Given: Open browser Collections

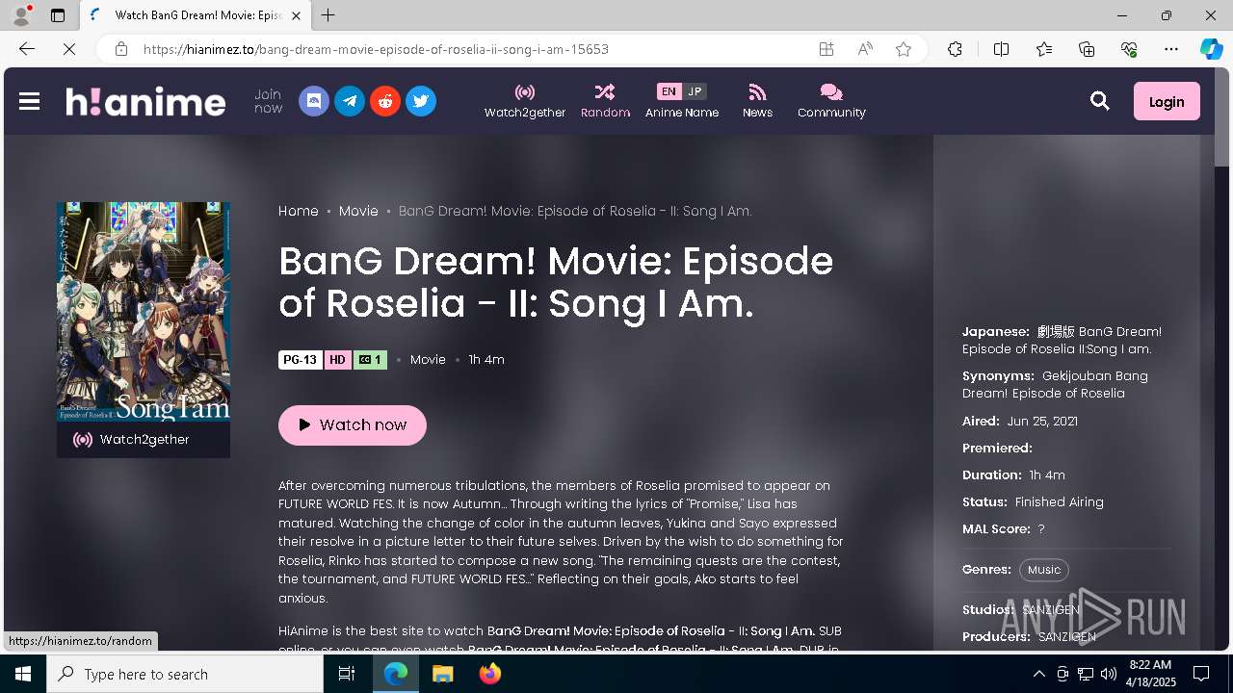Looking at the screenshot, I should pyautogui.click(x=1087, y=49).
